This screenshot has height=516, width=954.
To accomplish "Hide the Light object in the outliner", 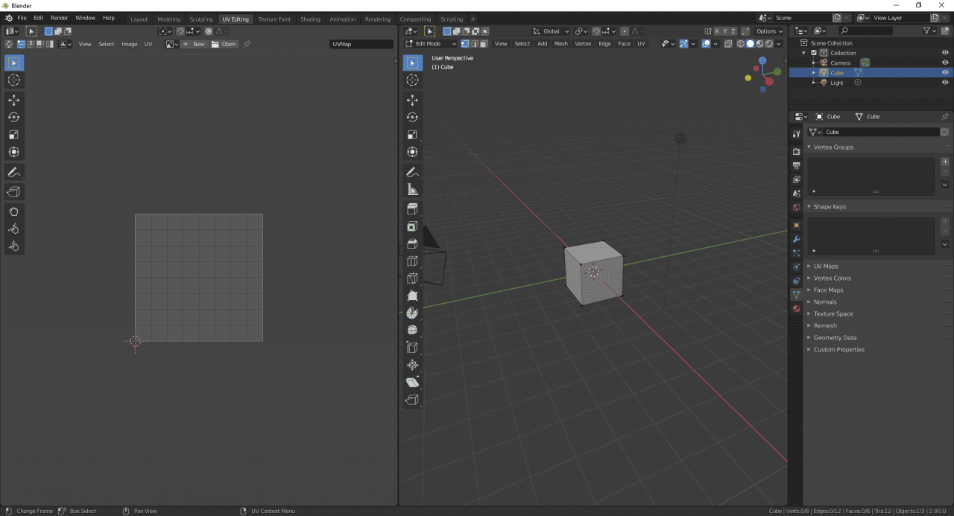I will (x=945, y=82).
